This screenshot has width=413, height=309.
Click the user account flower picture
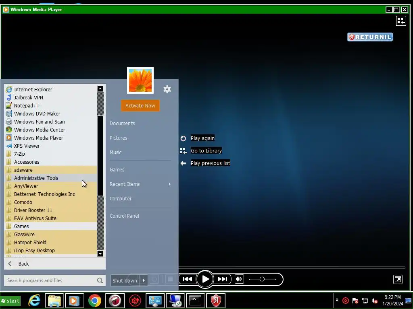tap(140, 80)
